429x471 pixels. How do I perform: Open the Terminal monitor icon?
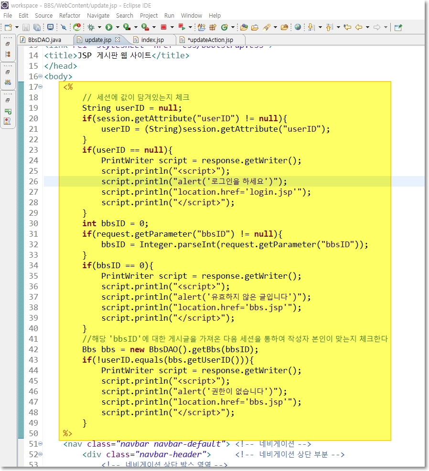click(x=51, y=27)
